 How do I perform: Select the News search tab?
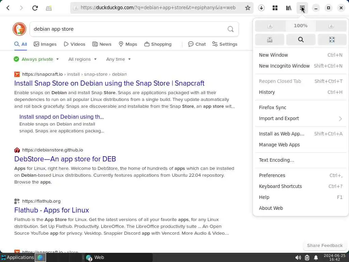(x=102, y=44)
